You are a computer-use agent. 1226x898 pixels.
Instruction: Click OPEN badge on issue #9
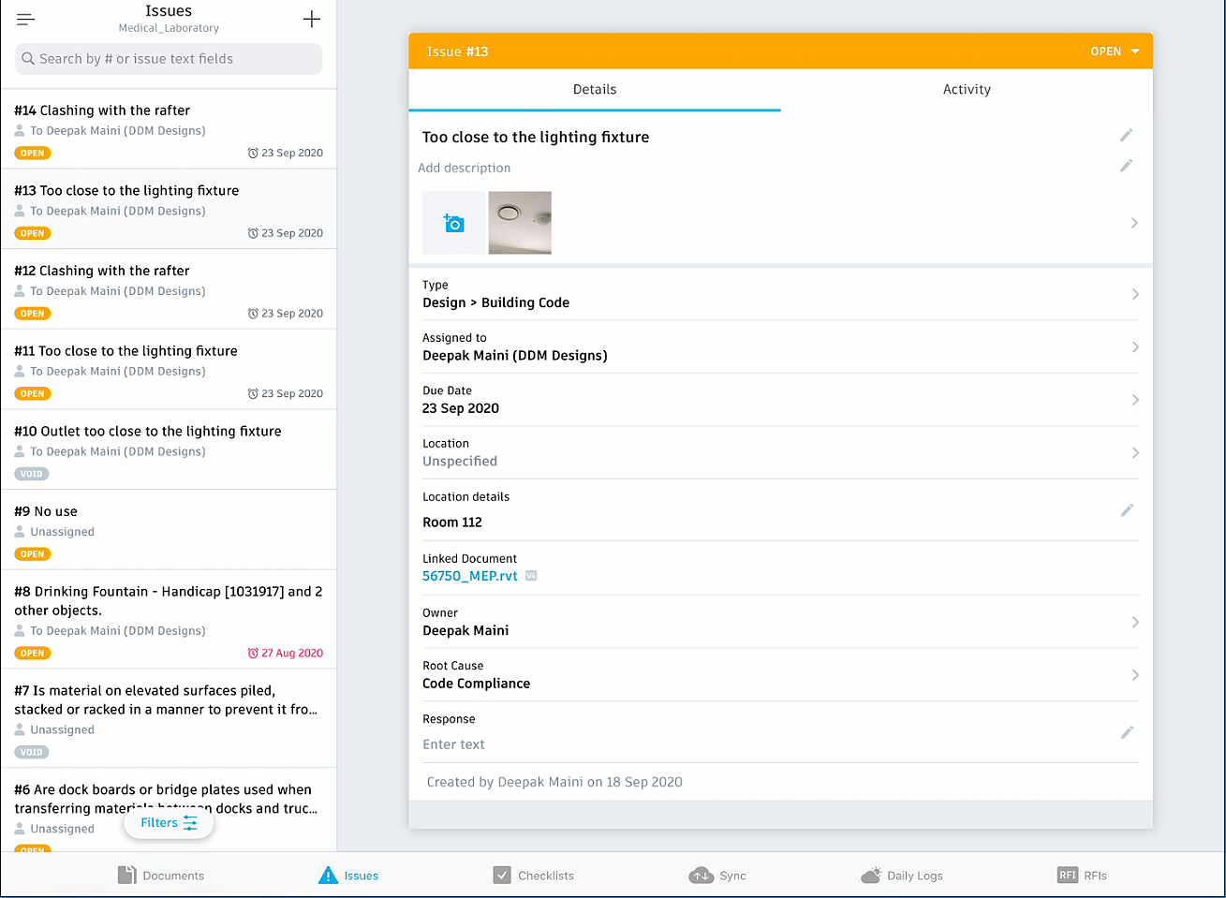click(x=33, y=554)
